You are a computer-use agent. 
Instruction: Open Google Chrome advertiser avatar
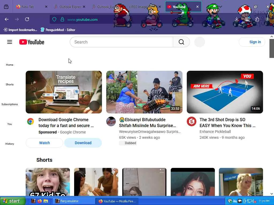(31, 121)
